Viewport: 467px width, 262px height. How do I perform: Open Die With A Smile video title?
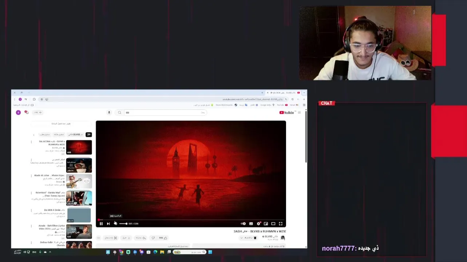coord(55,210)
